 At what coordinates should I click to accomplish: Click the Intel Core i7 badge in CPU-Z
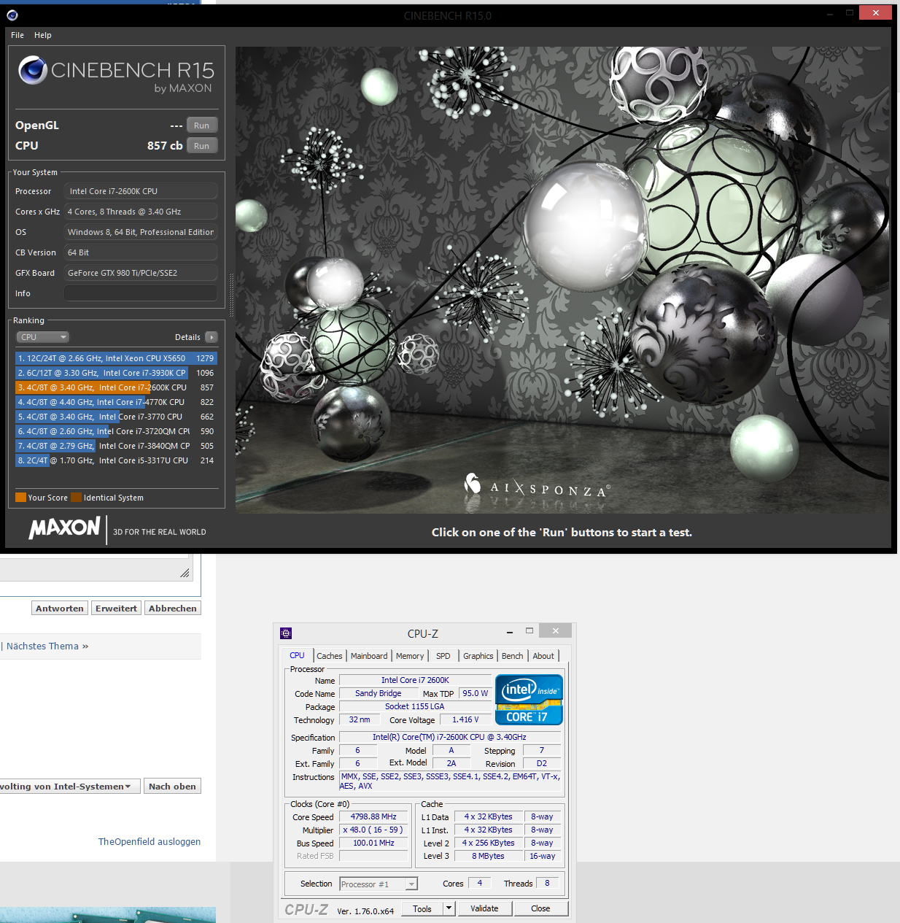[529, 699]
